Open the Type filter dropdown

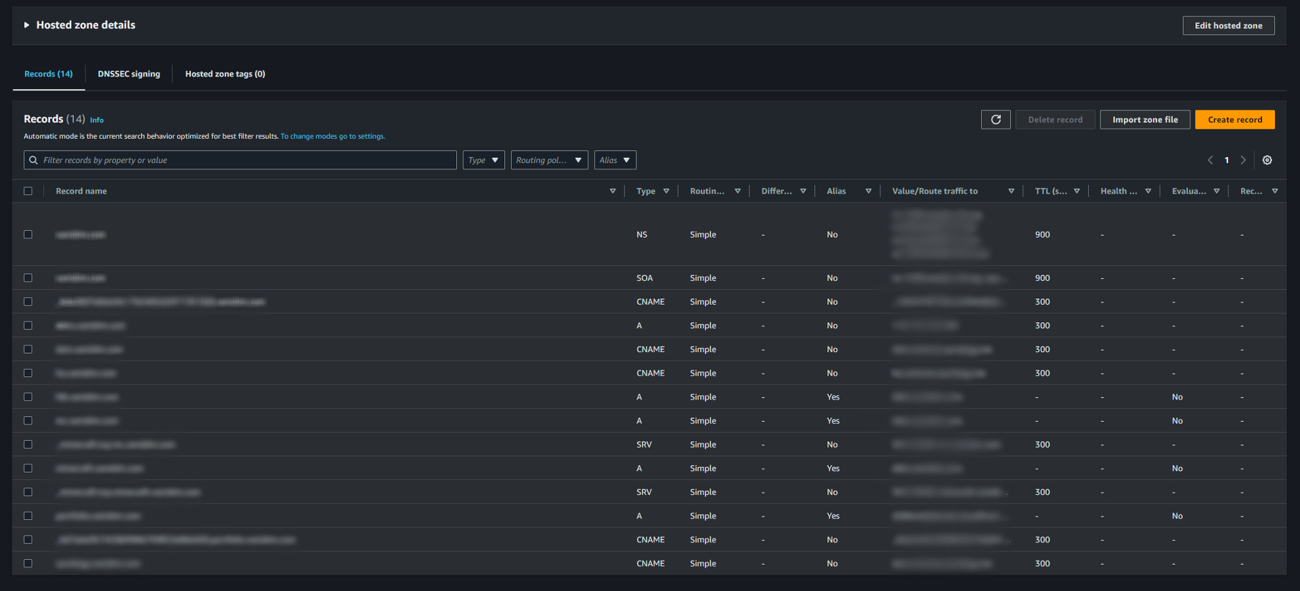(483, 160)
